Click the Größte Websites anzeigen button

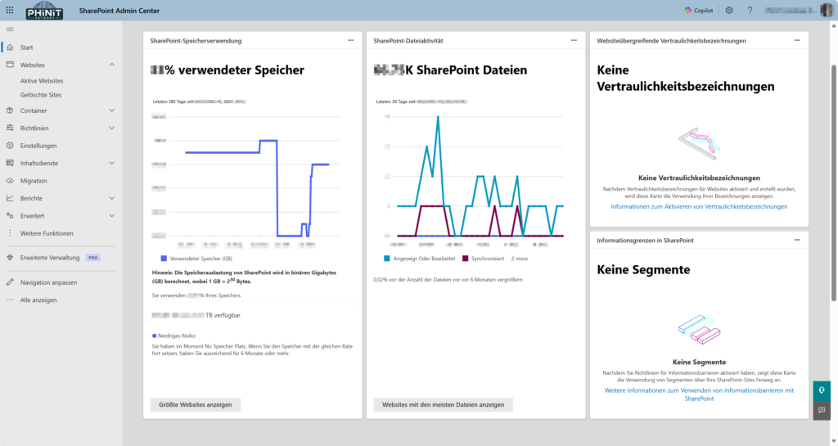tap(196, 404)
